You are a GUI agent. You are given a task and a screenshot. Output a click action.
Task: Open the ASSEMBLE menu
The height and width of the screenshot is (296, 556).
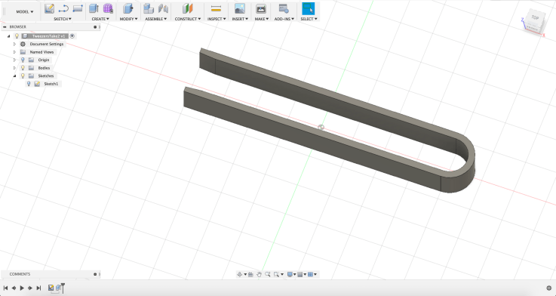[x=155, y=19]
